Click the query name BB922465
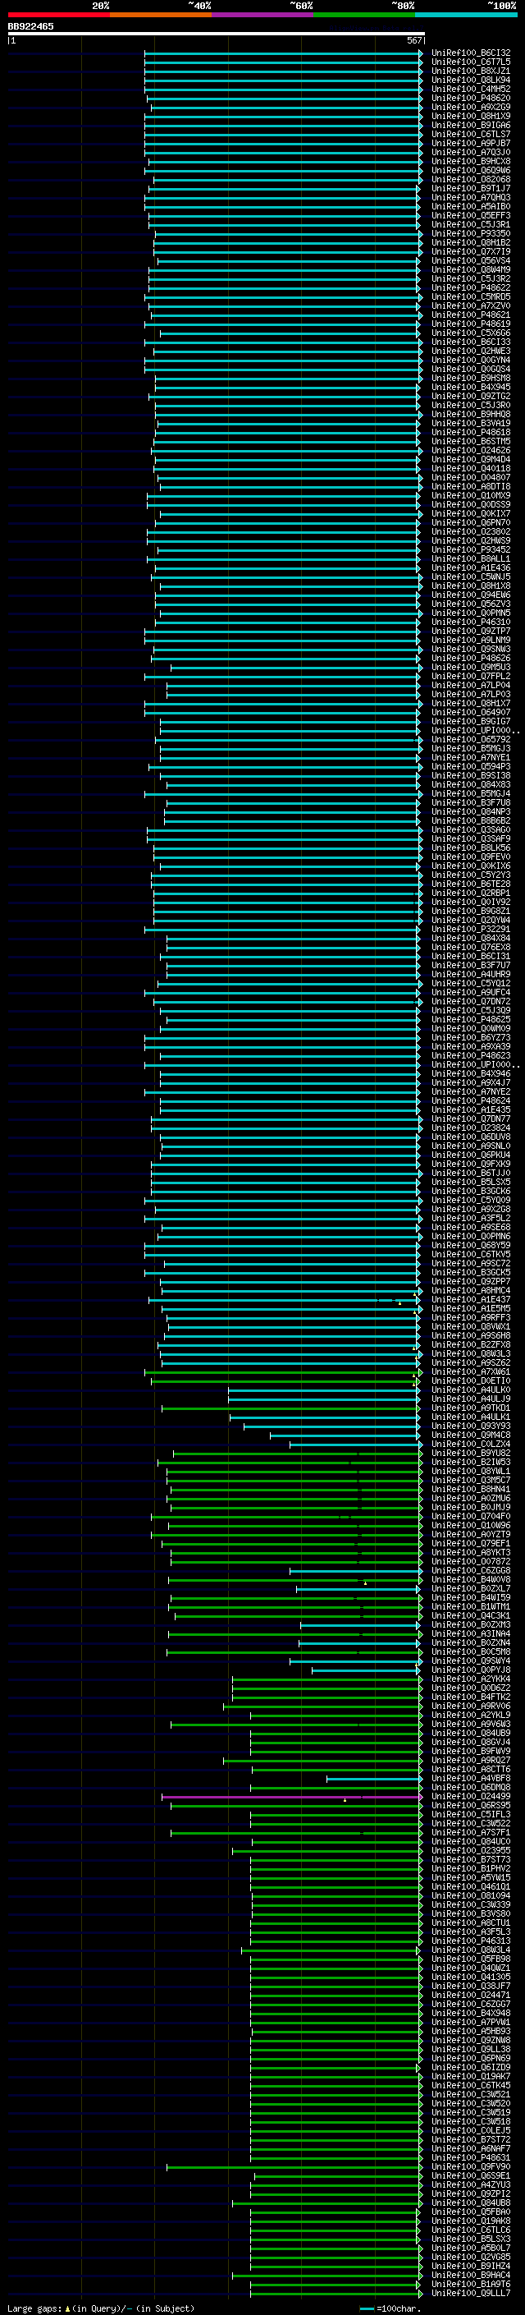525x2315 pixels. pyautogui.click(x=30, y=26)
